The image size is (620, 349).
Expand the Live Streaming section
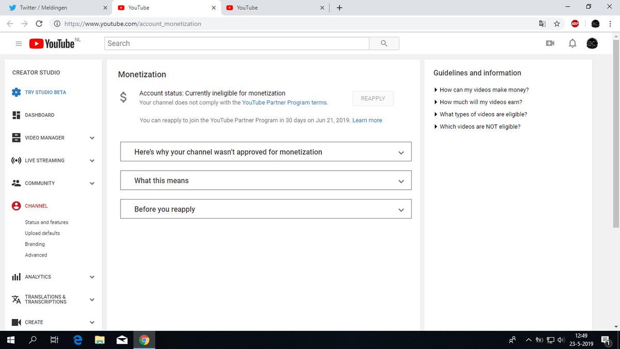pyautogui.click(x=92, y=161)
